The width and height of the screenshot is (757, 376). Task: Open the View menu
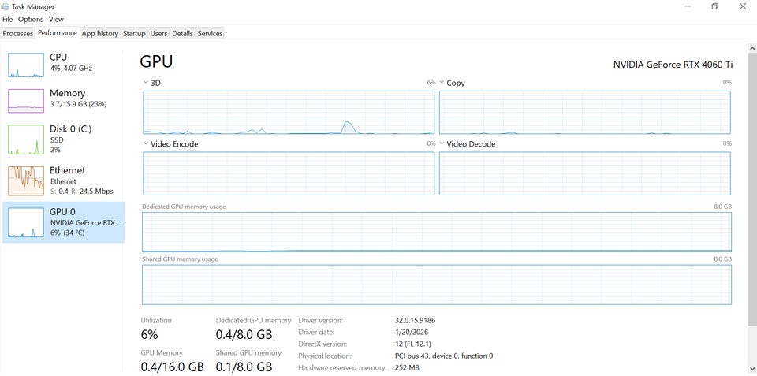coord(56,19)
